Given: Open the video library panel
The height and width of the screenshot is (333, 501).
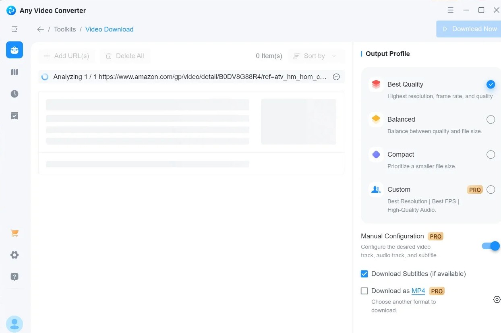Looking at the screenshot, I should [x=14, y=72].
